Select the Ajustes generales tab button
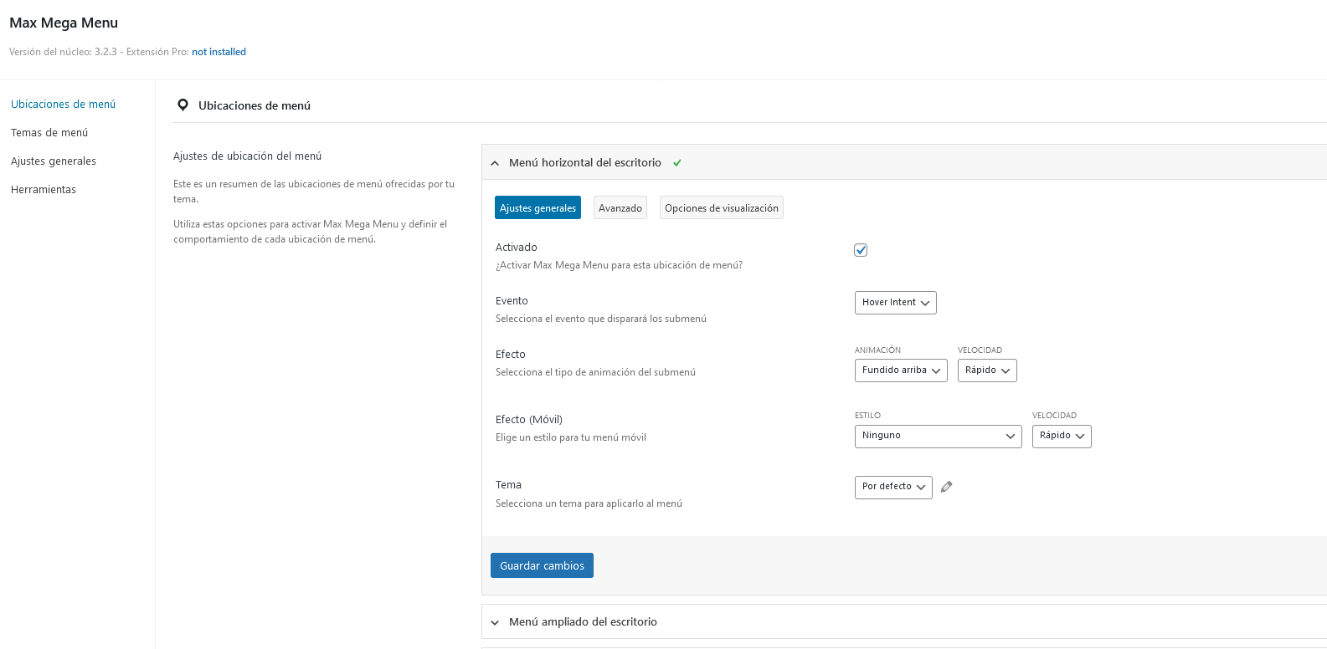The width and height of the screenshot is (1327, 649). click(537, 208)
